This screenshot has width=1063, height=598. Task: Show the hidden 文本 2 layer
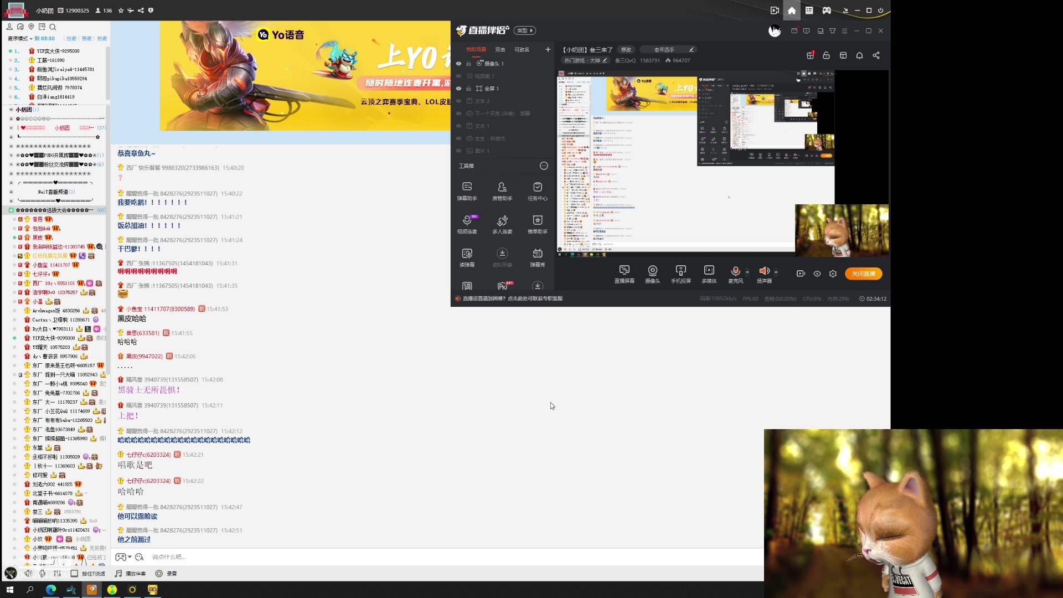click(458, 101)
